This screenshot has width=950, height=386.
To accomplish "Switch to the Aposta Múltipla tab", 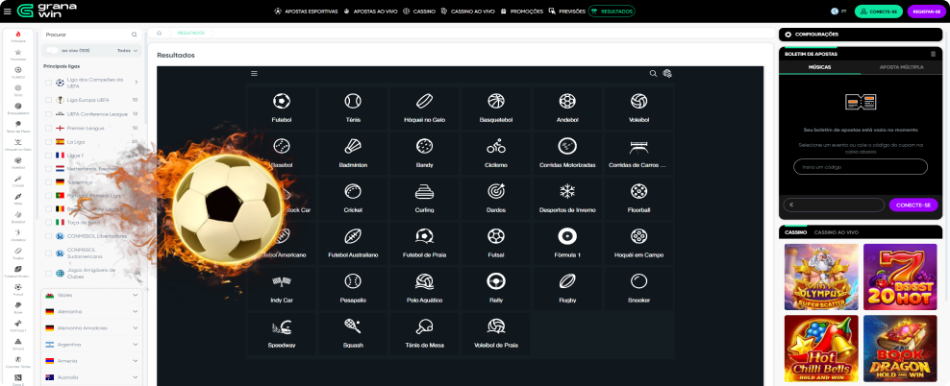I will [x=894, y=68].
